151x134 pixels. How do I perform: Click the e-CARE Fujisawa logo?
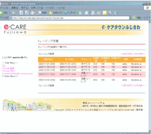15,29
